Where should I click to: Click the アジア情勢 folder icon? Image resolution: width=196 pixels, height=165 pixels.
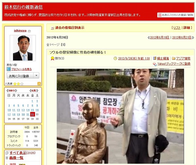173,58
